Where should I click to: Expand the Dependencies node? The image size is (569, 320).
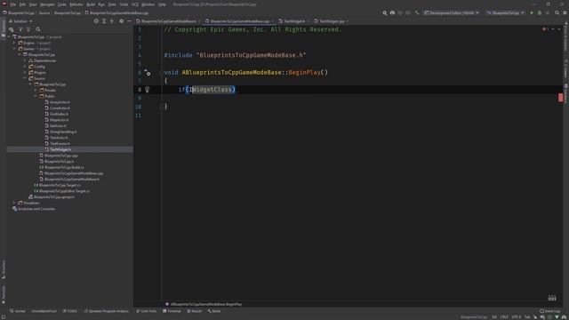coord(25,60)
